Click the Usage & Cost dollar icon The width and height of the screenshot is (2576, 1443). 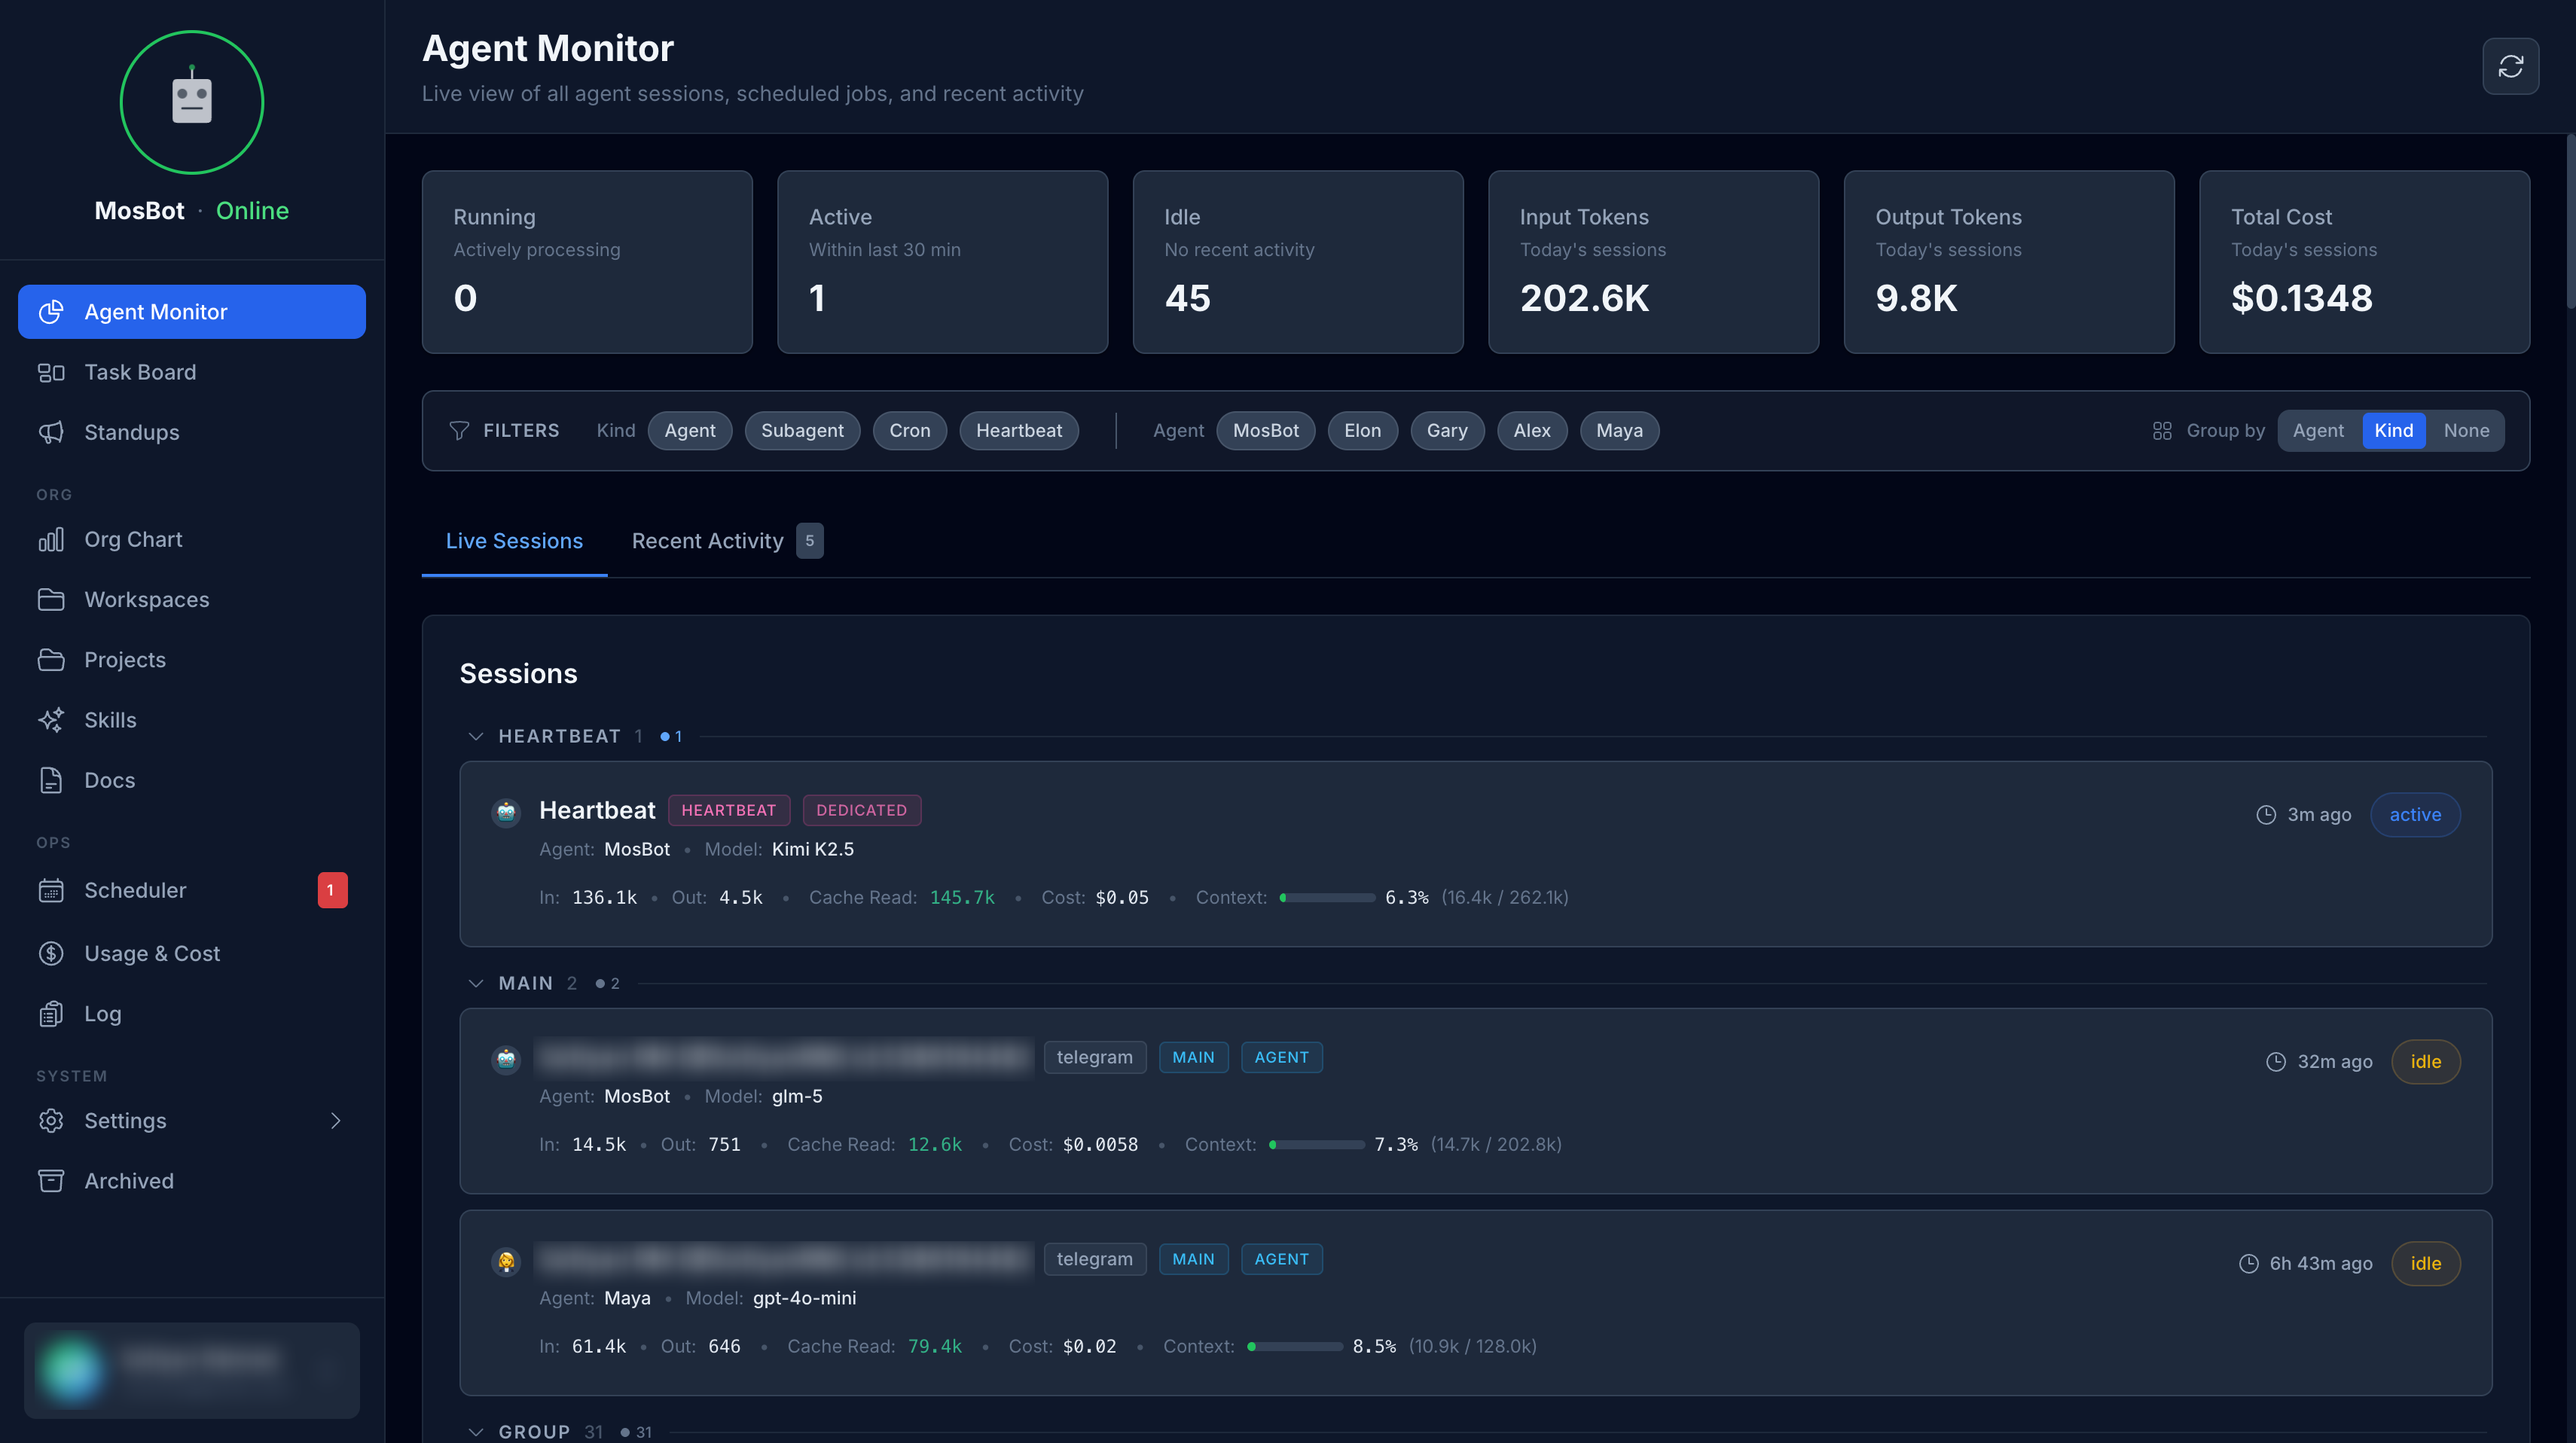(x=52, y=952)
